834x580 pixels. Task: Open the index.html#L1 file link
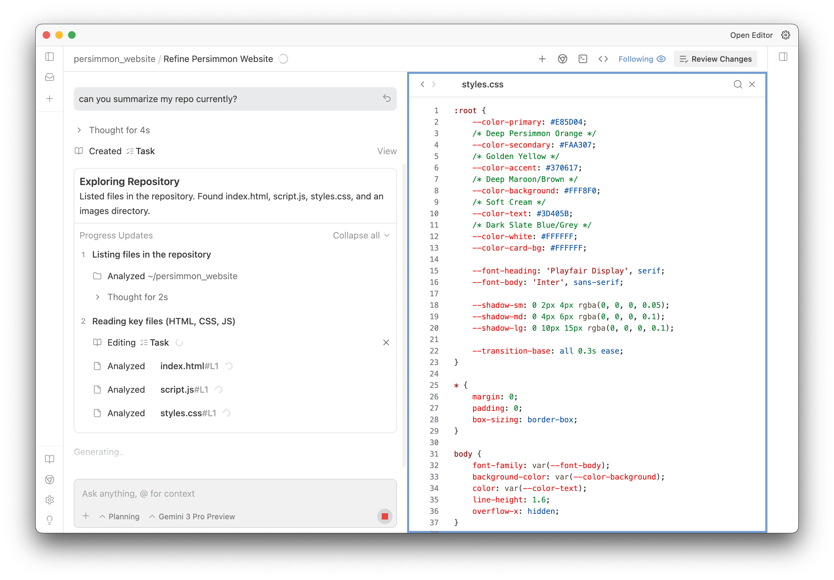pos(189,366)
